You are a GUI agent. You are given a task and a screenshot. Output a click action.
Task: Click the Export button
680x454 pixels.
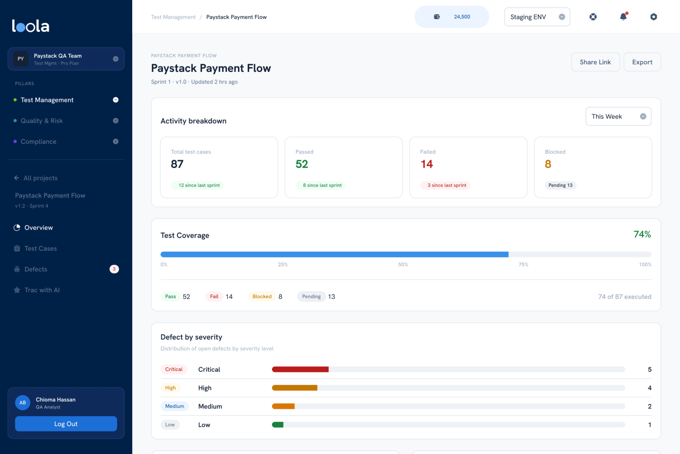pos(642,62)
